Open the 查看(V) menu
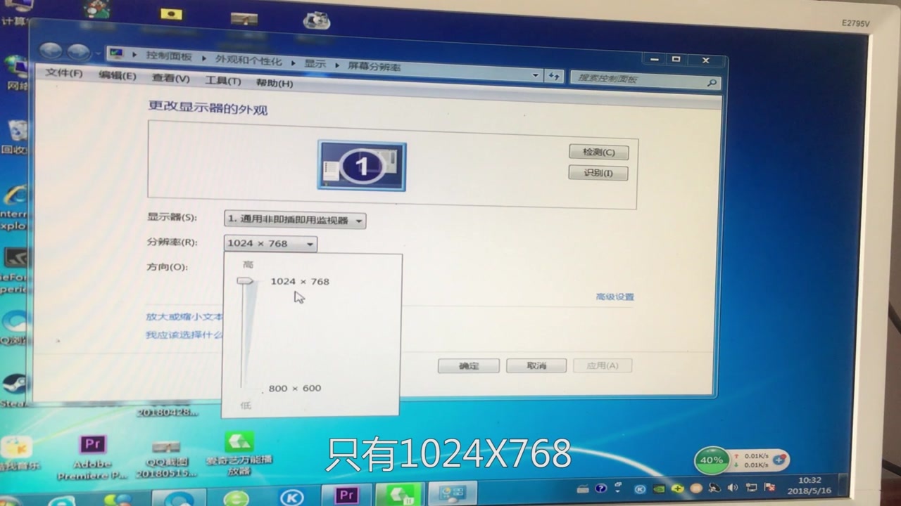Viewport: 901px width, 506px height. tap(171, 79)
